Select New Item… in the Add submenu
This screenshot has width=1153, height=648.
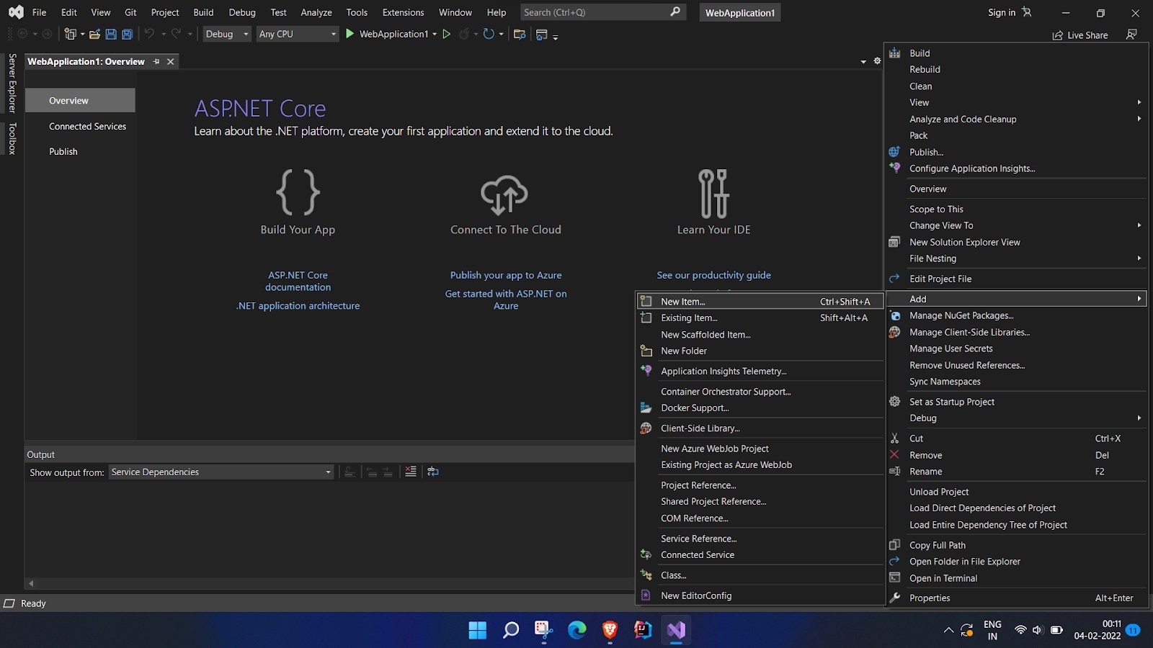tap(683, 302)
